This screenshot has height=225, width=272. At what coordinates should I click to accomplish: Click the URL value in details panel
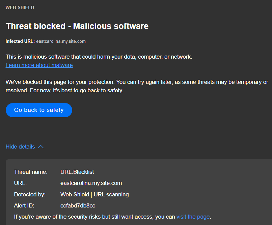click(91, 183)
